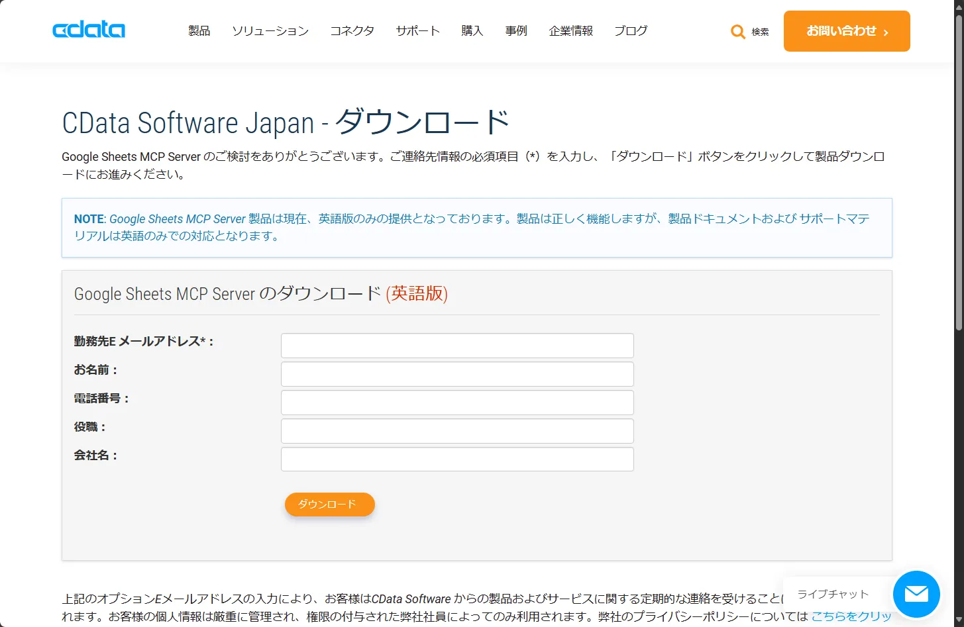The image size is (964, 627).
Task: Click the orange ダウンロード button
Action: click(x=330, y=505)
